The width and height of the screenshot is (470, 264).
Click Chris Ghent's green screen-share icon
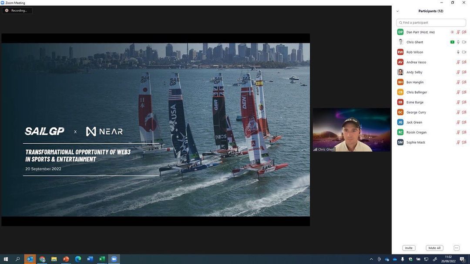452,42
